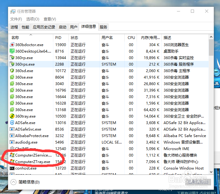Sort by the 用户名 column header
Image resolution: width=220 pixels, height=194 pixels.
click(112, 37)
